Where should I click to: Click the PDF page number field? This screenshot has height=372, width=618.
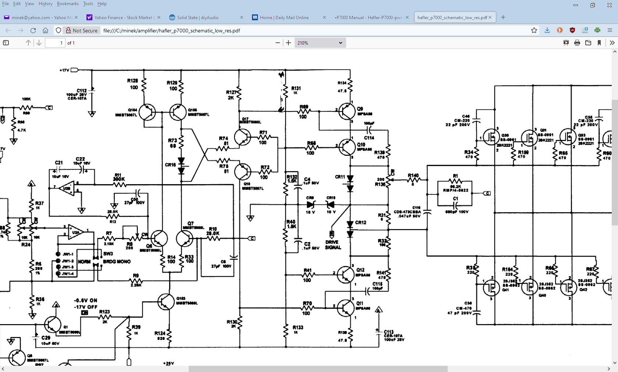point(55,43)
